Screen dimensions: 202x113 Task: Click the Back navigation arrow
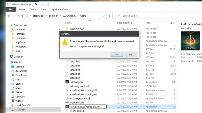9,16
